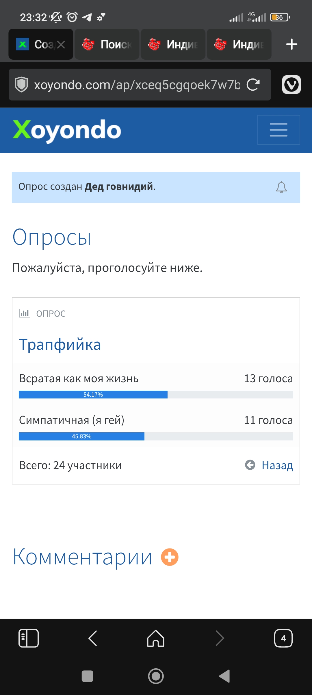The height and width of the screenshot is (695, 312).
Task: Tap the notification bell icon
Action: point(281,187)
